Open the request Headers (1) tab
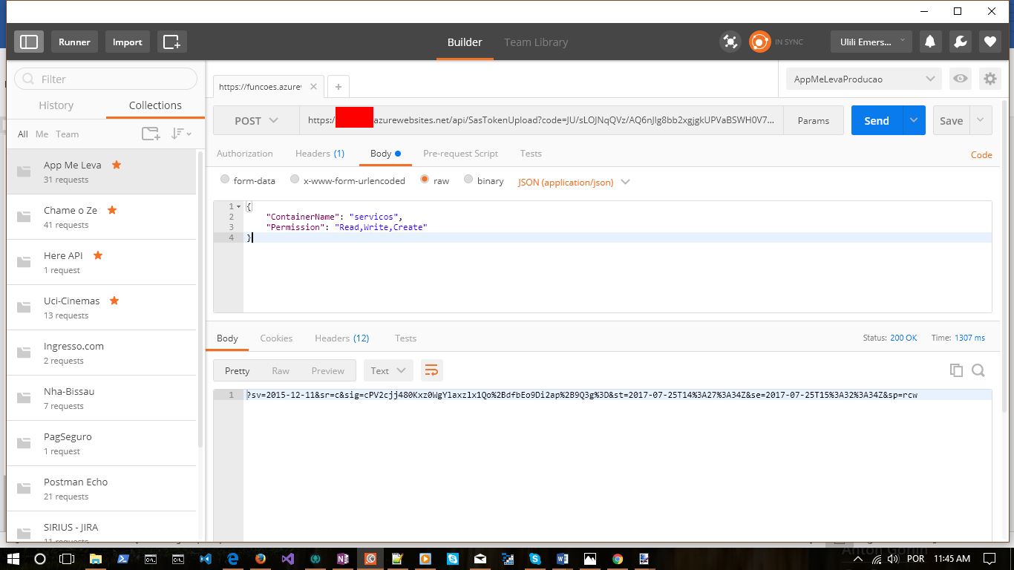The image size is (1014, 570). [320, 154]
